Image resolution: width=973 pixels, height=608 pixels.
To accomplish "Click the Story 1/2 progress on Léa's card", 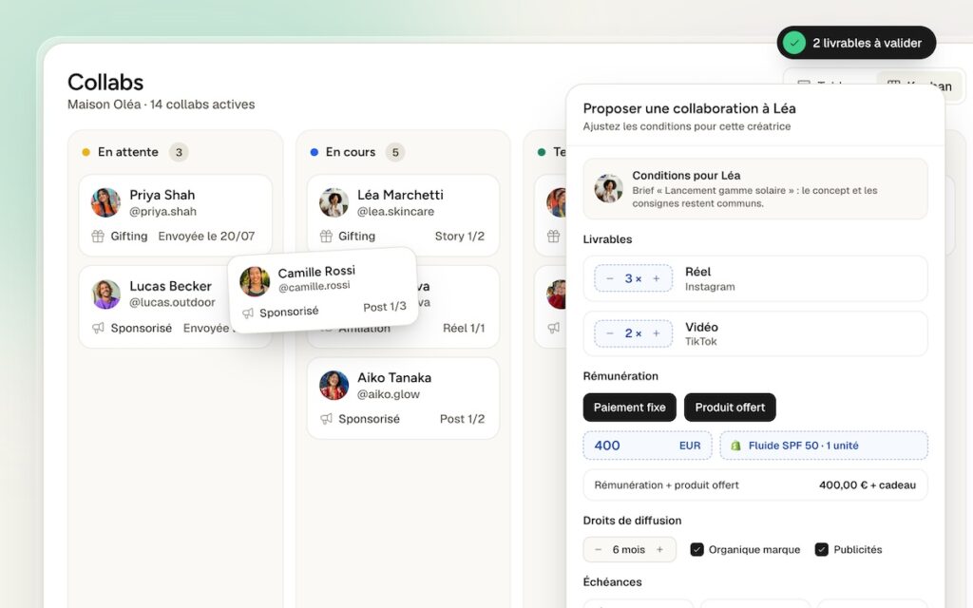I will point(459,237).
